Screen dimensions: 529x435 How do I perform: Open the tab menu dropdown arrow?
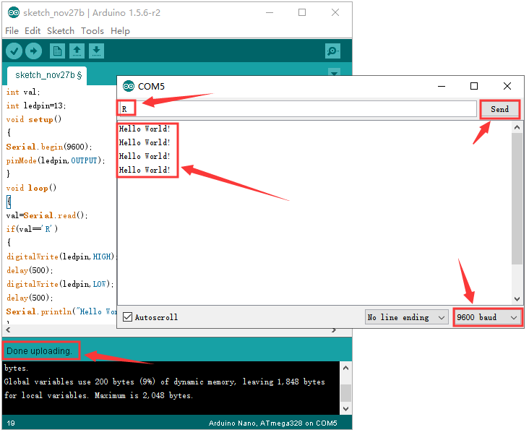pos(334,73)
